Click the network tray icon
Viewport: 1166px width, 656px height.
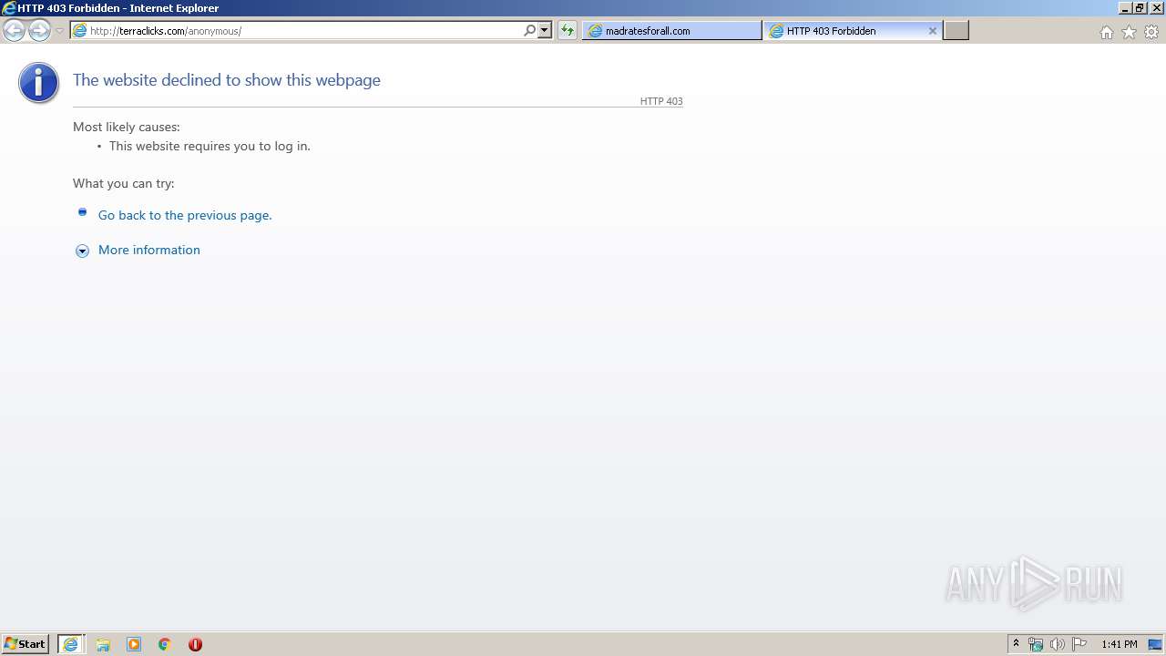1036,644
